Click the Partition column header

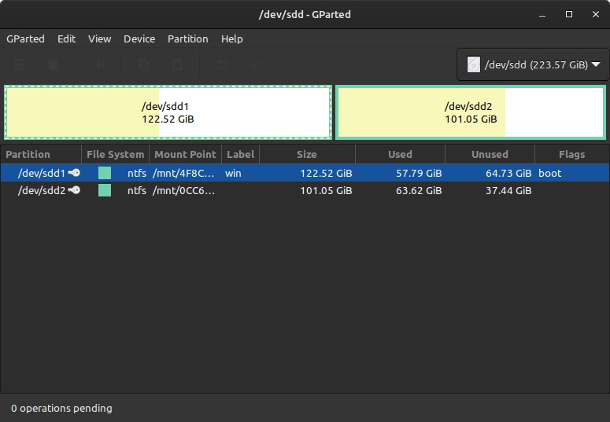[x=41, y=154]
